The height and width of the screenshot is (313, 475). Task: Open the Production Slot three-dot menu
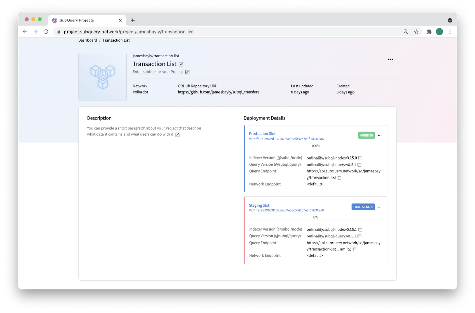(380, 135)
